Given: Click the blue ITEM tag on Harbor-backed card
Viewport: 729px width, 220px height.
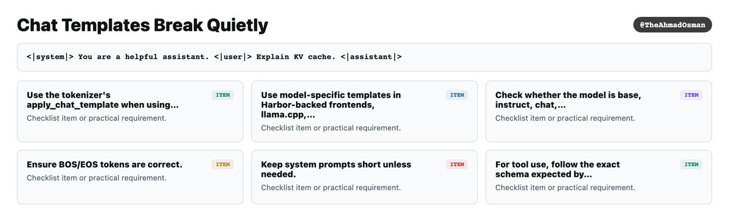Looking at the screenshot, I should (x=457, y=95).
